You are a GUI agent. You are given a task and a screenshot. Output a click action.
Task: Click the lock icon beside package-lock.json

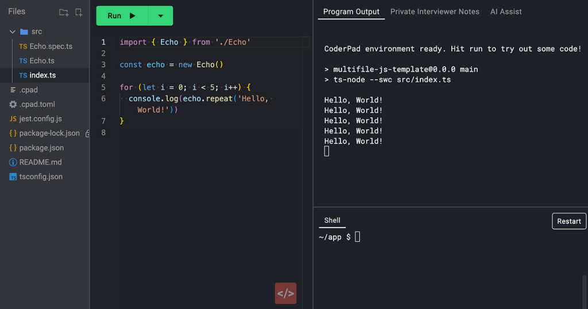[87, 133]
